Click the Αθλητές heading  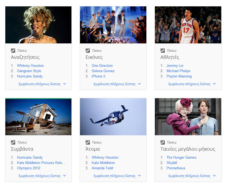170,57
